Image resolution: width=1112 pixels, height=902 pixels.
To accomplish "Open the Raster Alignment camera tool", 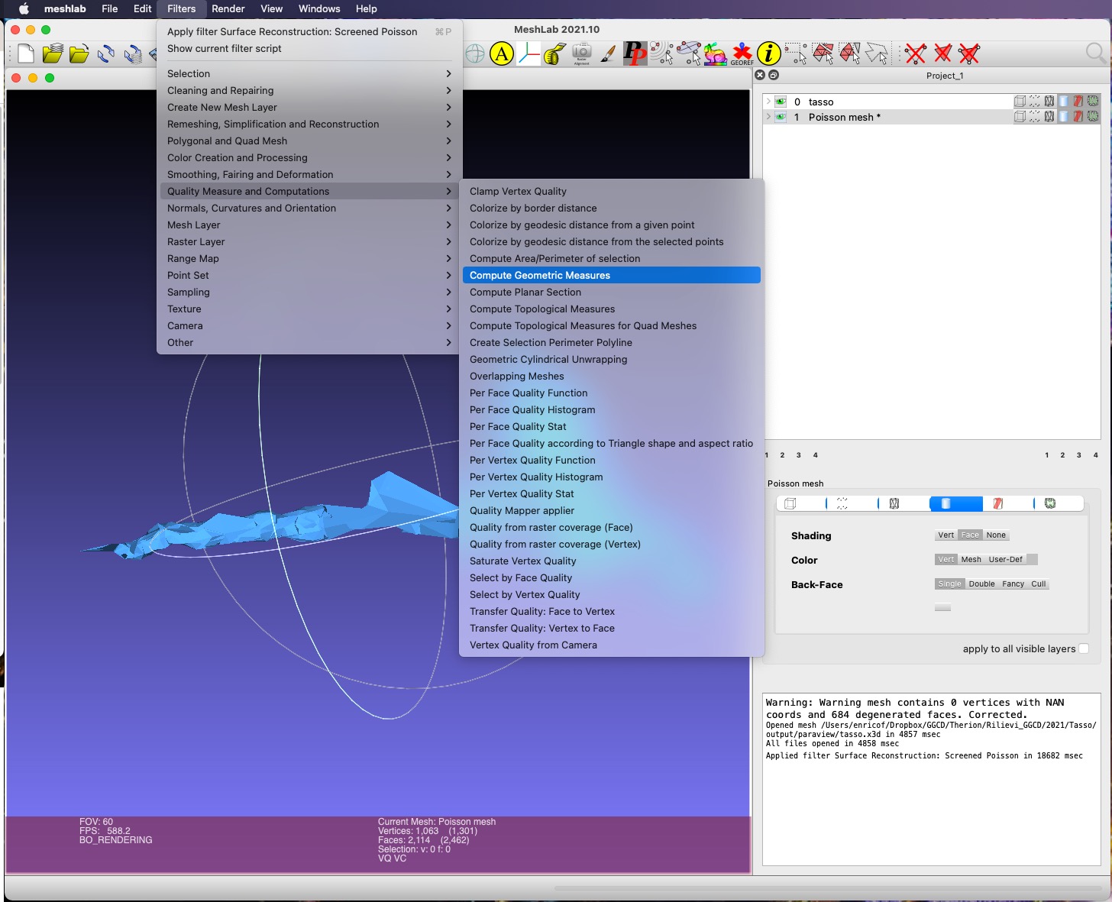I will coord(582,53).
